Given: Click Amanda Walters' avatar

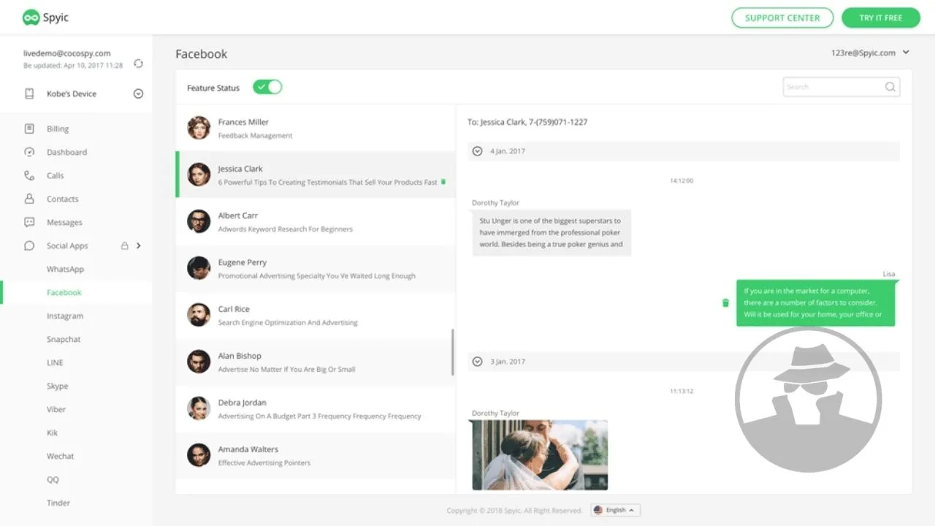Looking at the screenshot, I should (x=199, y=455).
